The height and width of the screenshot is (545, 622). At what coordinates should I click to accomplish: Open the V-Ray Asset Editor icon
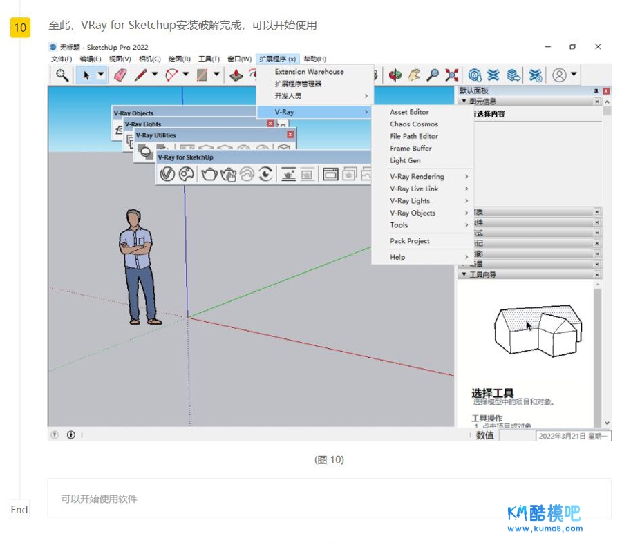pyautogui.click(x=167, y=173)
